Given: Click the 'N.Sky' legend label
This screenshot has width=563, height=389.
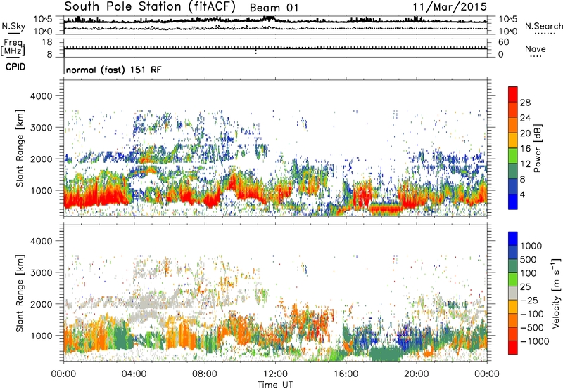Looking at the screenshot, I should pyautogui.click(x=13, y=26).
